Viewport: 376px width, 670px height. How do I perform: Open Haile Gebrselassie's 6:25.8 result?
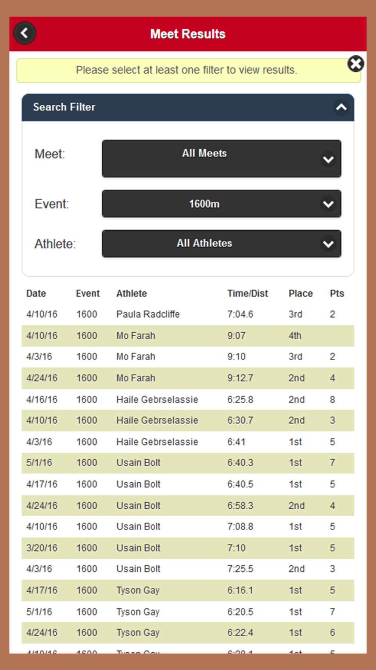[188, 399]
